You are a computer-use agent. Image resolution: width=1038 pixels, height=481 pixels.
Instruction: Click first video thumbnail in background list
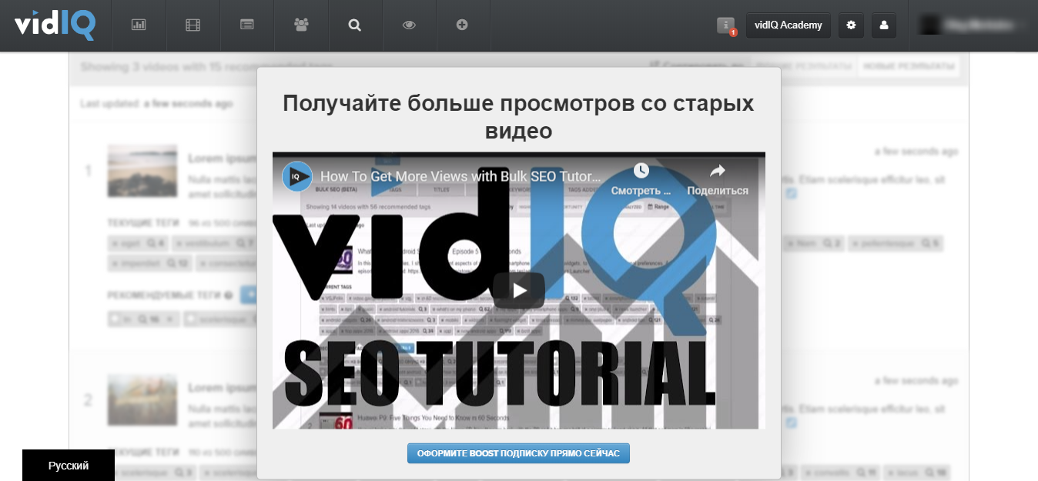click(142, 171)
